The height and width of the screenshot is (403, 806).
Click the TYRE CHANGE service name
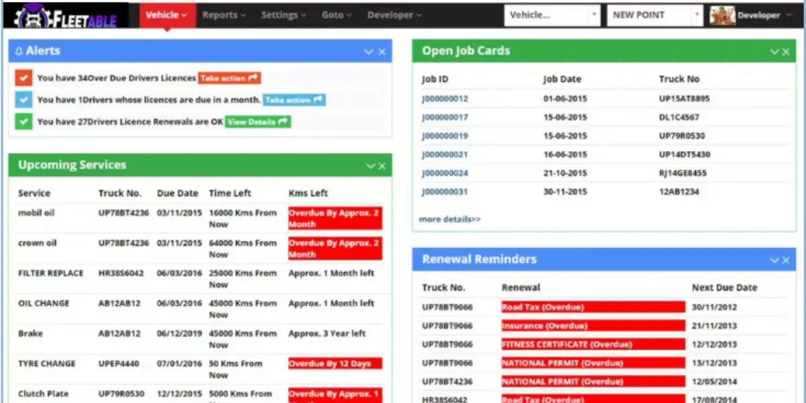(x=47, y=364)
